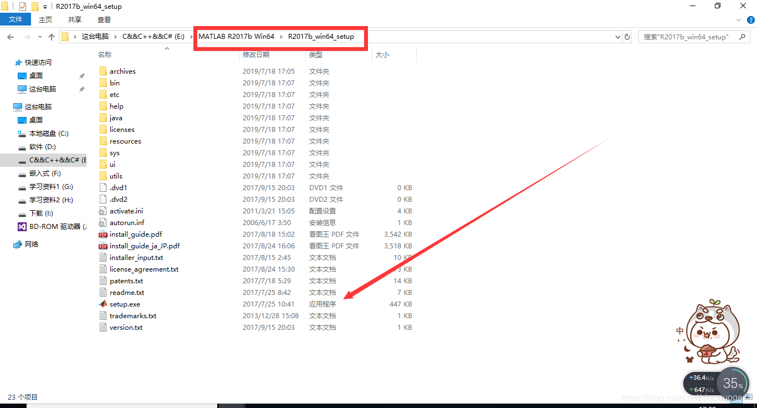The width and height of the screenshot is (757, 408).
Task: Select 网络 in navigation pane
Action: 32,244
